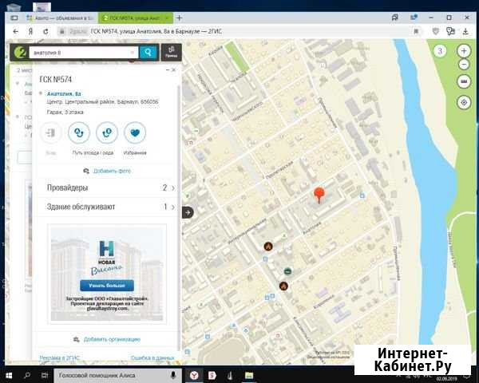Click the 2GIS logo in the search bar

pyautogui.click(x=19, y=53)
